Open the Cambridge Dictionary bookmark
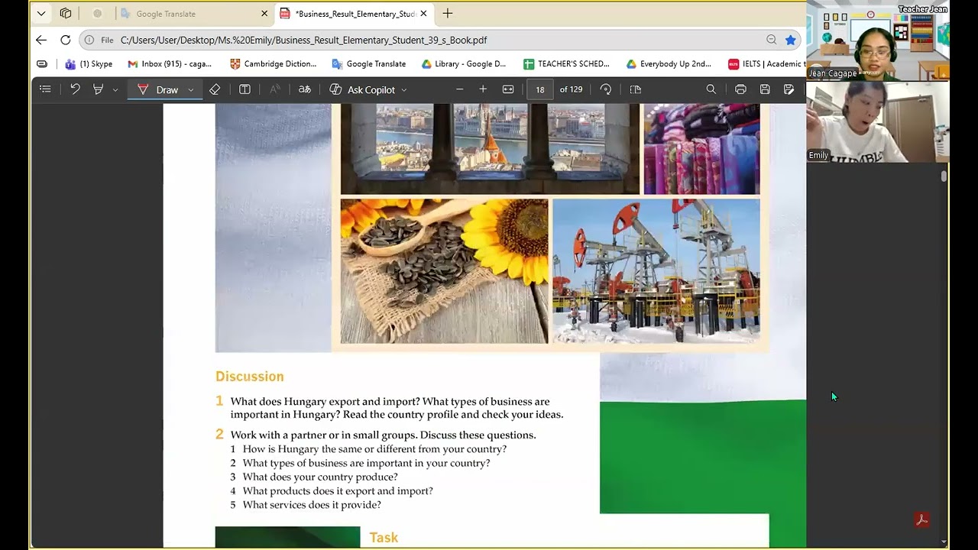Image resolution: width=978 pixels, height=550 pixels. (x=273, y=64)
